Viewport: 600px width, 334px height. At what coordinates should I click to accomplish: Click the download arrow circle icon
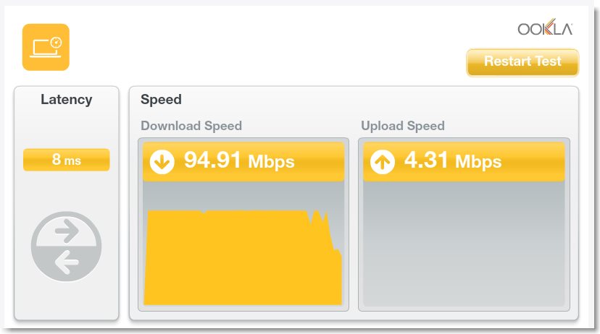pos(162,162)
